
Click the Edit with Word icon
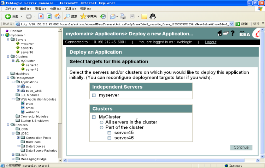click(x=132, y=16)
